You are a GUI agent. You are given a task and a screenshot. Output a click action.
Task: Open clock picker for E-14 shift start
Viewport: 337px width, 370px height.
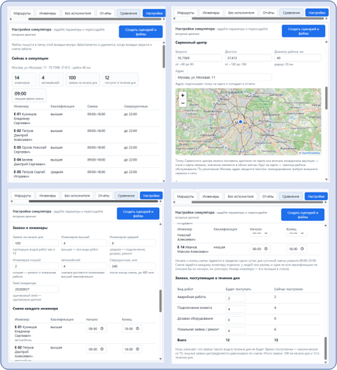(x=266, y=249)
